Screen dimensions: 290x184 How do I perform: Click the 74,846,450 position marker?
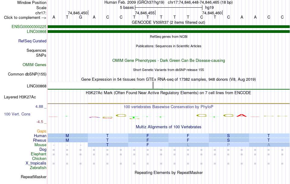pyautogui.click(x=78, y=13)
